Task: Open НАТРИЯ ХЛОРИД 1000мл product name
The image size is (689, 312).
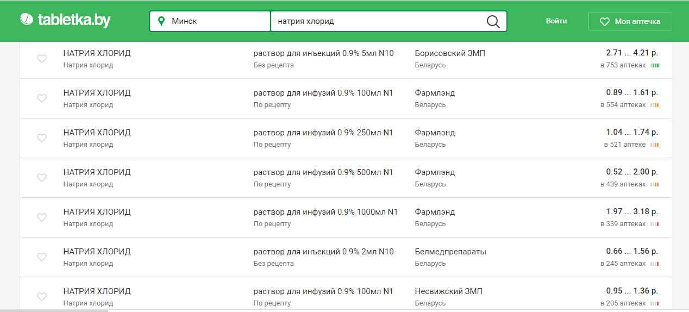Action: pyautogui.click(x=97, y=212)
